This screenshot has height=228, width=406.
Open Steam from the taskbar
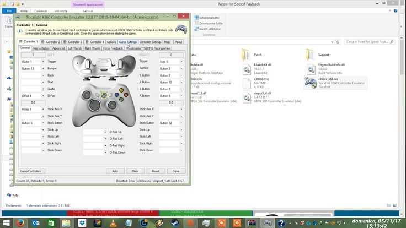[175, 223]
